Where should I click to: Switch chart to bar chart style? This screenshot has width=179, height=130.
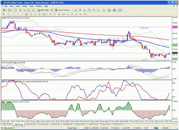76,10
